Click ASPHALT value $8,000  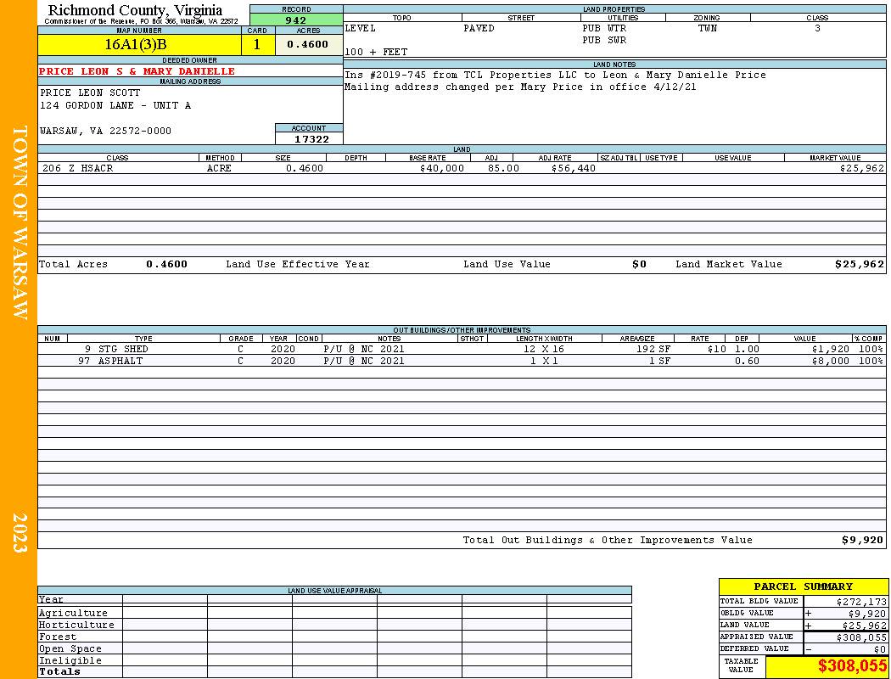coord(831,361)
